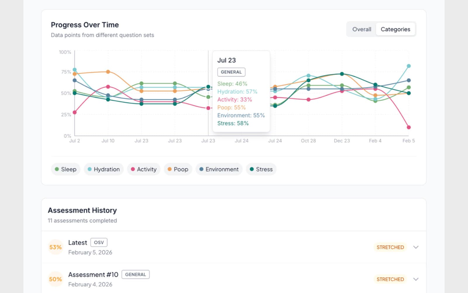
Task: Collapse the February 5 assessment row
Action: [x=416, y=247]
